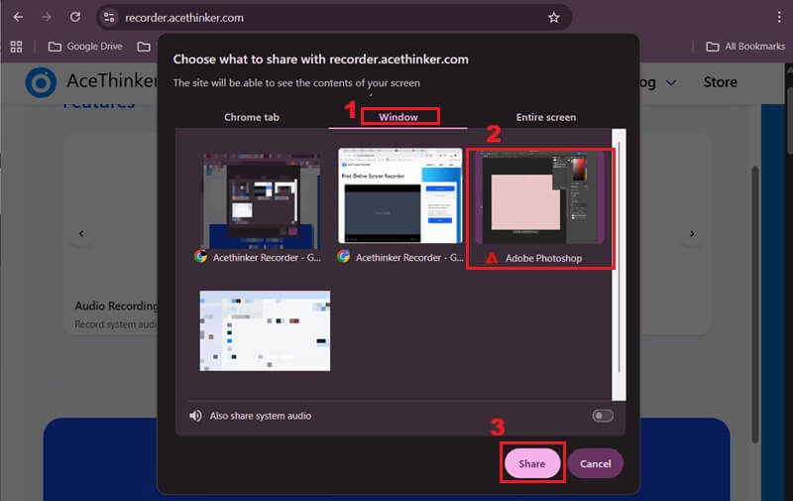Click the carousel left arrow
The height and width of the screenshot is (501, 793).
click(x=81, y=234)
